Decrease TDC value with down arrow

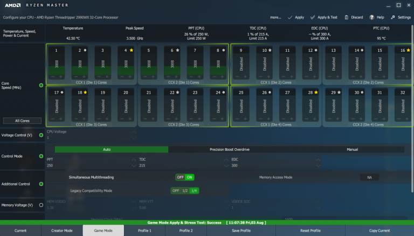coord(226,165)
